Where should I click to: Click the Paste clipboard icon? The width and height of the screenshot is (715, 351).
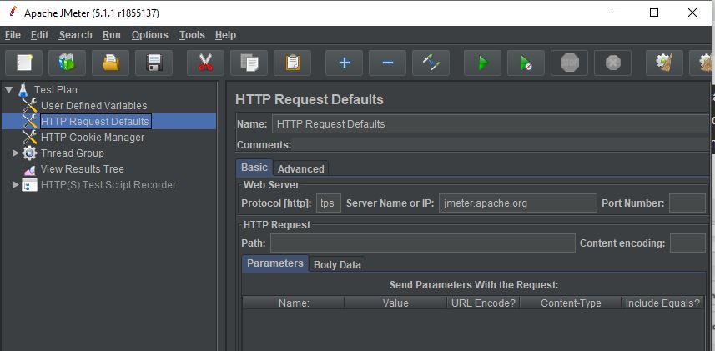292,63
